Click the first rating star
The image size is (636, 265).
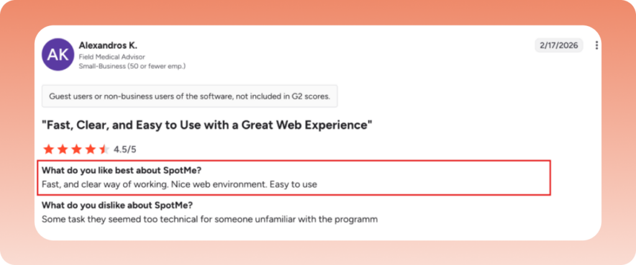(48, 150)
